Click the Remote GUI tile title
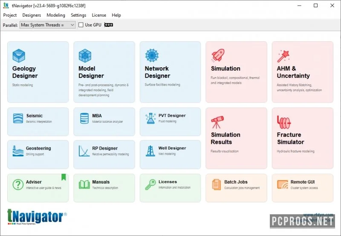Viewport: 341px width, 236px height. click(x=303, y=182)
